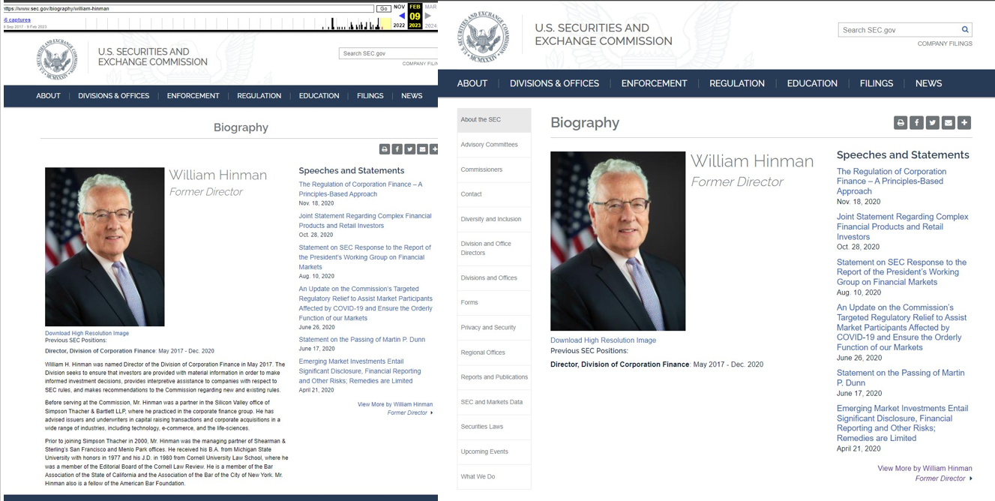This screenshot has height=501, width=995.
Task: Open "Joint Statement Regarding Complex Financial Products", right-hand page
Action: pos(903,226)
